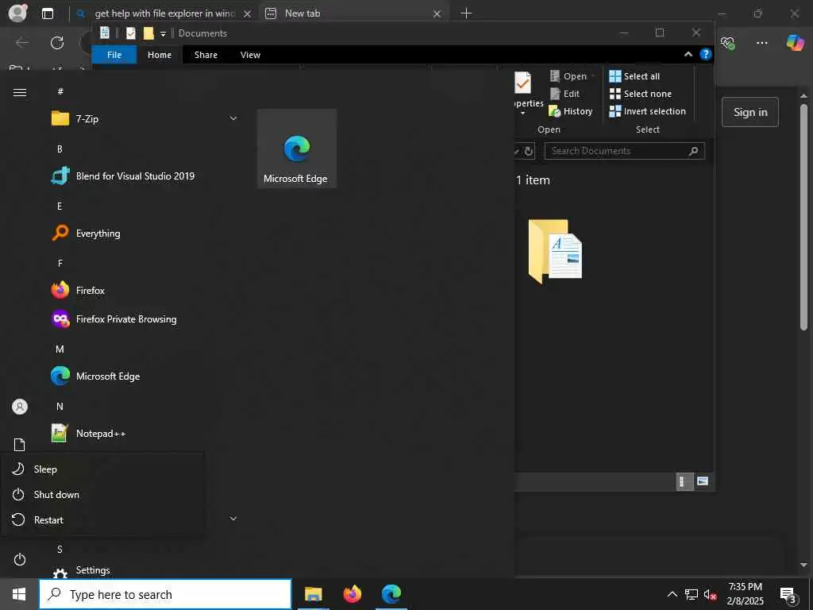
Task: Click Edit in the ribbon Open group
Action: tap(564, 94)
